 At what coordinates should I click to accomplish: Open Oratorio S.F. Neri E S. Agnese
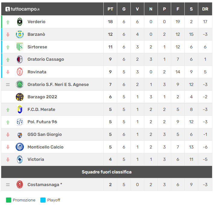tap(58, 84)
